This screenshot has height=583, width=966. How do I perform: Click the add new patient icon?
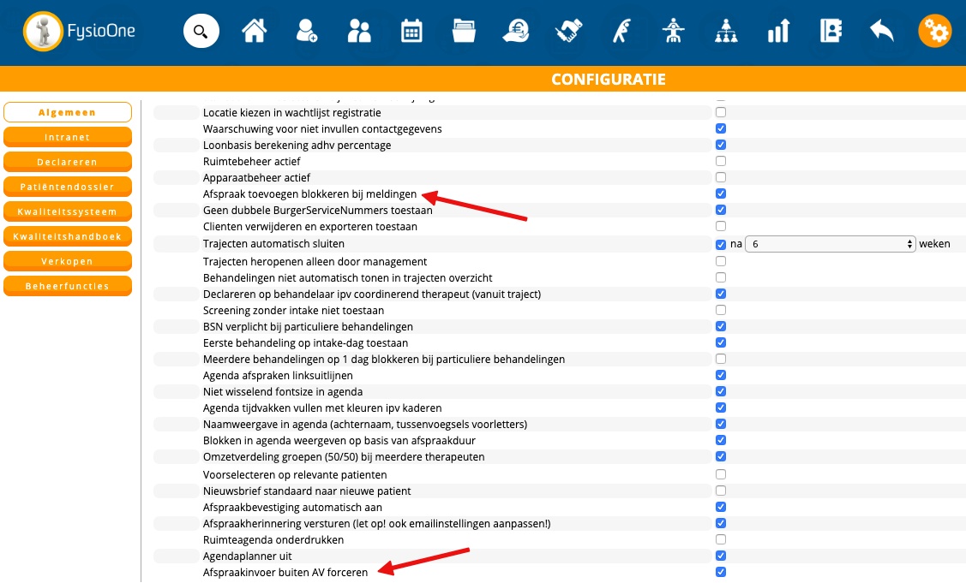[306, 33]
